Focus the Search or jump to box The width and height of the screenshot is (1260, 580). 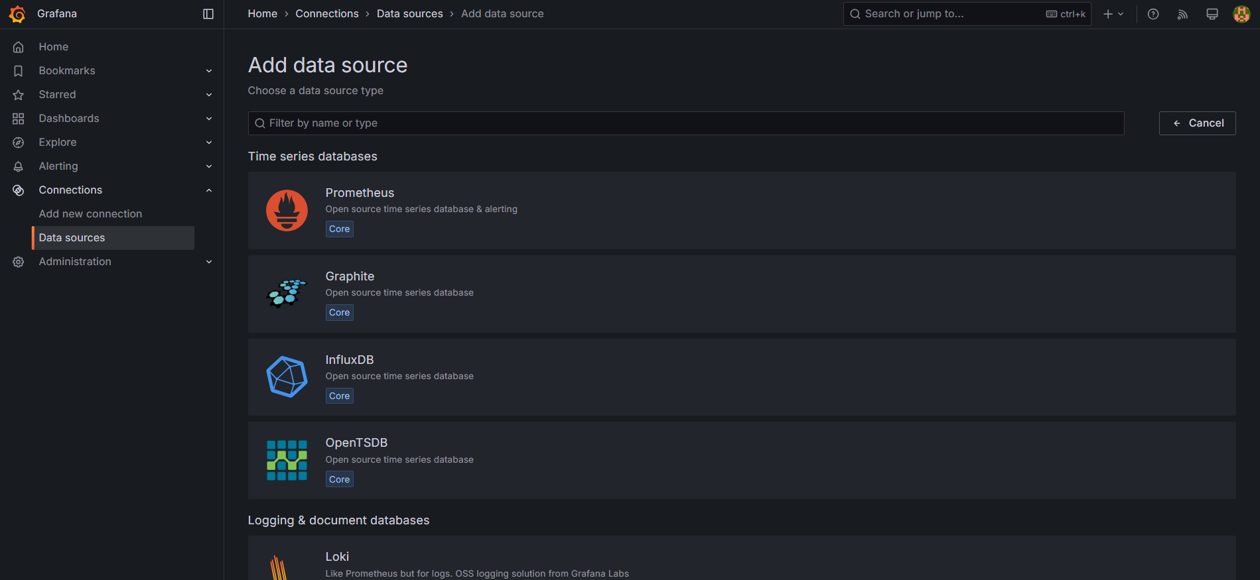coord(967,14)
